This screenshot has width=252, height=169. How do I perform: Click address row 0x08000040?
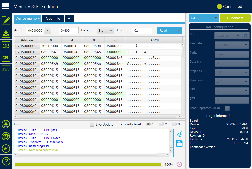click(x=27, y=70)
